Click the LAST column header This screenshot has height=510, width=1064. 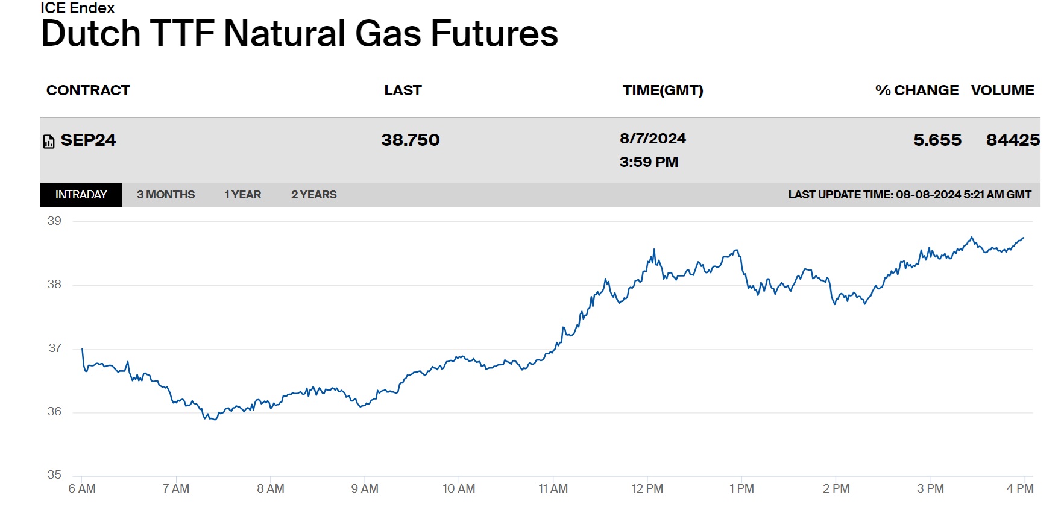403,90
